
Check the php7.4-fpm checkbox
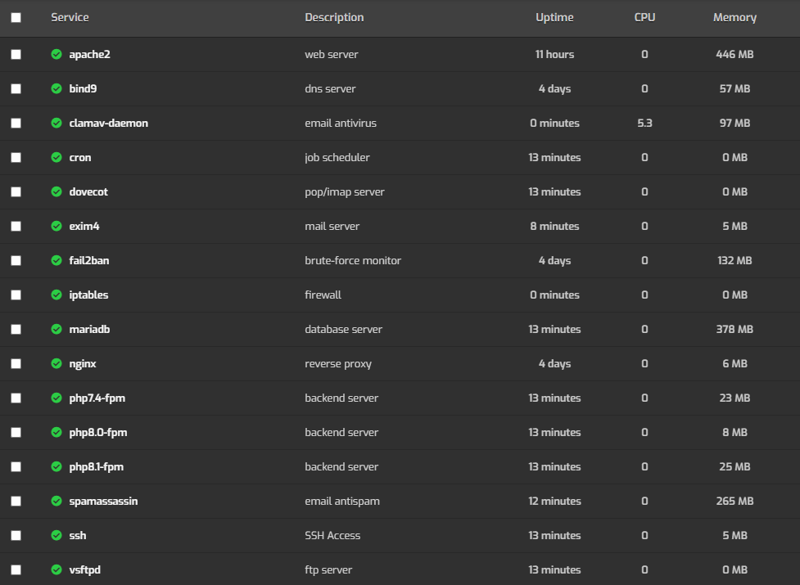click(16, 398)
